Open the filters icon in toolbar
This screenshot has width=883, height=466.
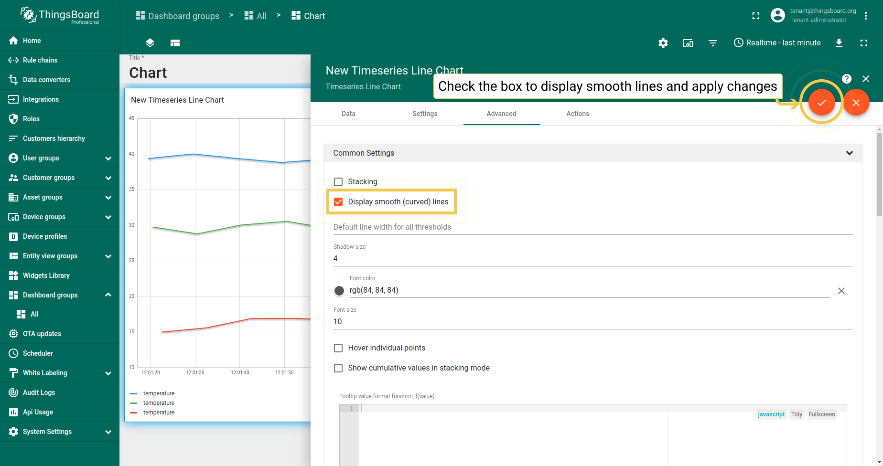coord(713,43)
